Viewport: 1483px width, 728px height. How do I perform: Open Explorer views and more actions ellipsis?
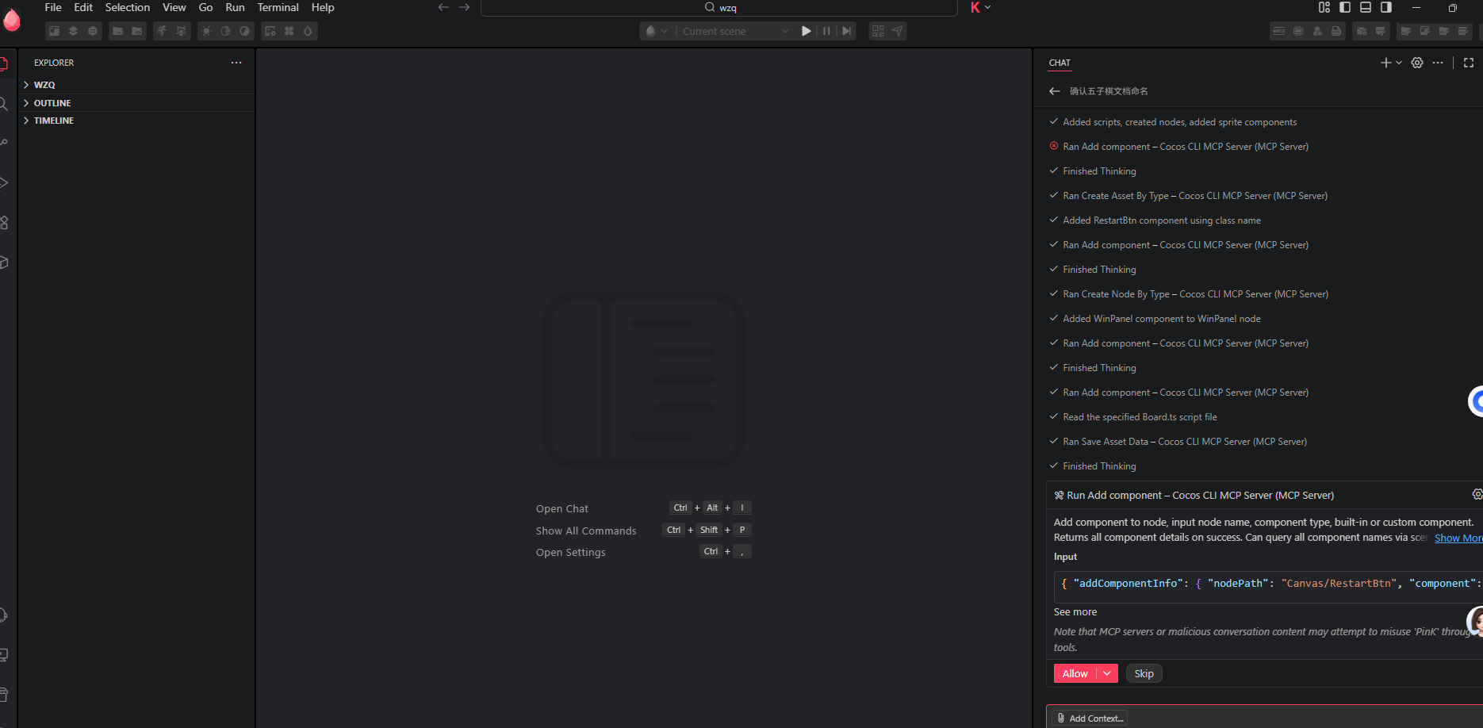point(236,63)
